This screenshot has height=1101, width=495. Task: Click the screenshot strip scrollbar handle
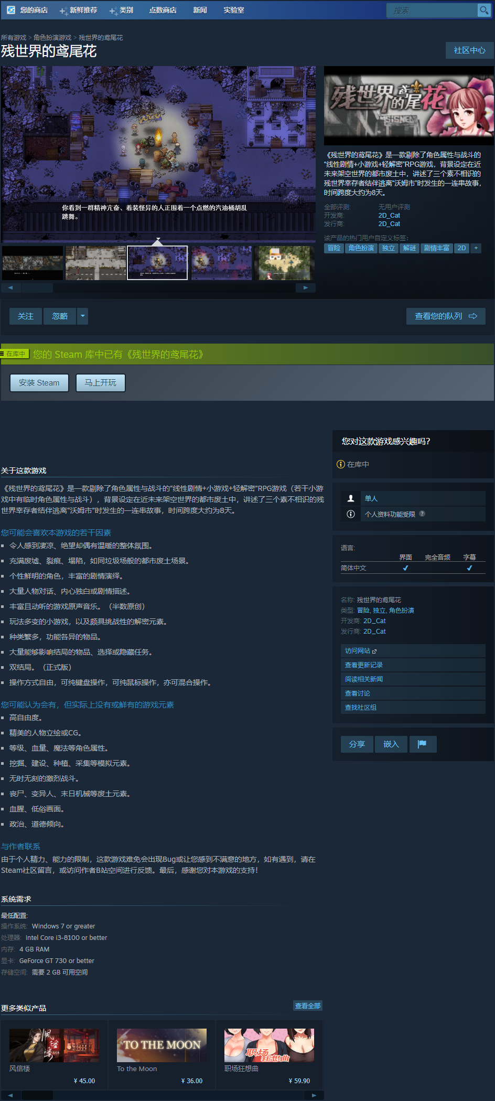point(37,288)
